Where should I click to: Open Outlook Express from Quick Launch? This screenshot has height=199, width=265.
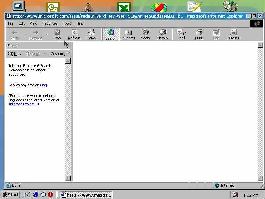43,195
